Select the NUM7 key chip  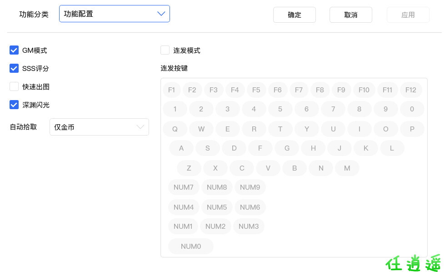[184, 187]
